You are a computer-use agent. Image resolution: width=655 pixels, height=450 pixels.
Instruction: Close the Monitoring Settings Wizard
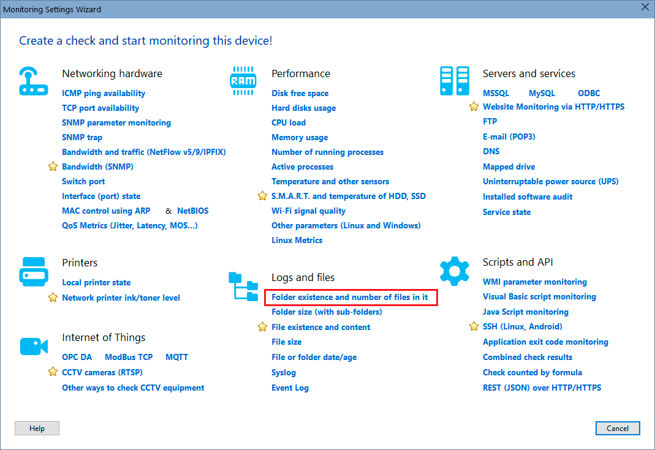point(645,7)
